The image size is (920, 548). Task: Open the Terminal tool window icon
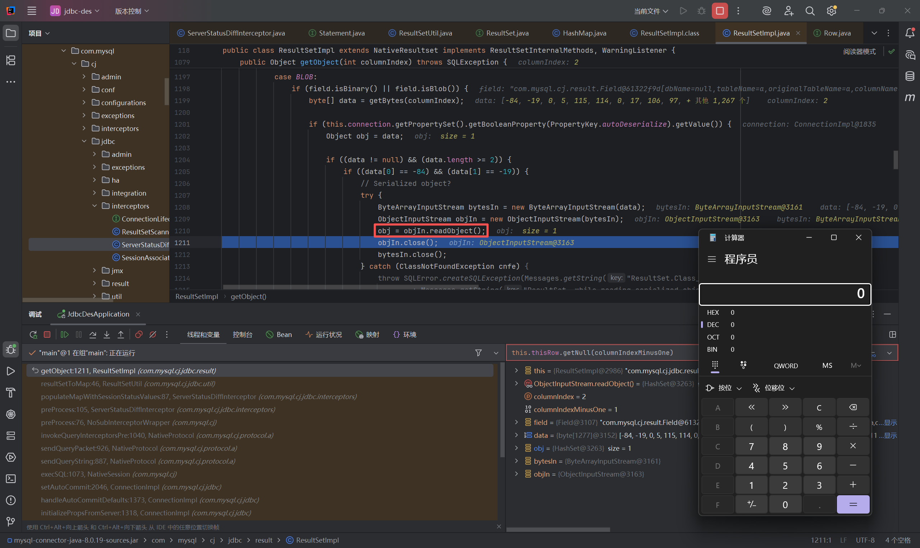click(11, 479)
